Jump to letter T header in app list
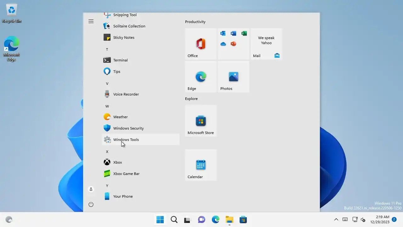The height and width of the screenshot is (227, 403). (107, 49)
